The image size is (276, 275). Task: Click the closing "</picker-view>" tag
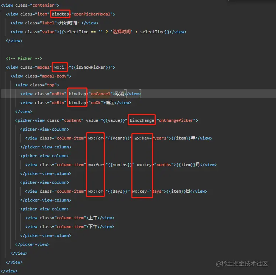coord(32,244)
